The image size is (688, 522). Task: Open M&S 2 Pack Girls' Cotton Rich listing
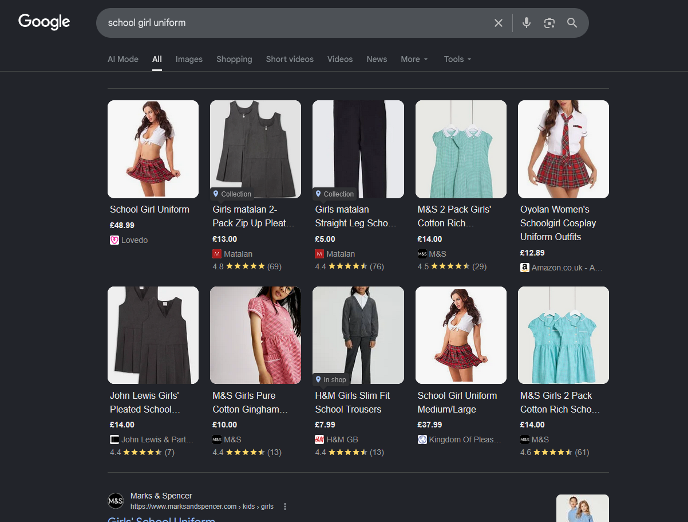point(454,216)
